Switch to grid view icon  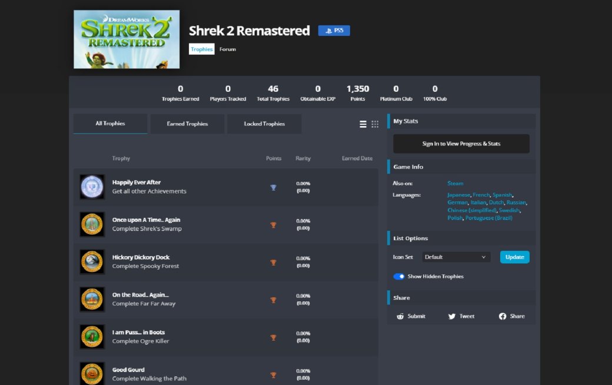point(375,124)
